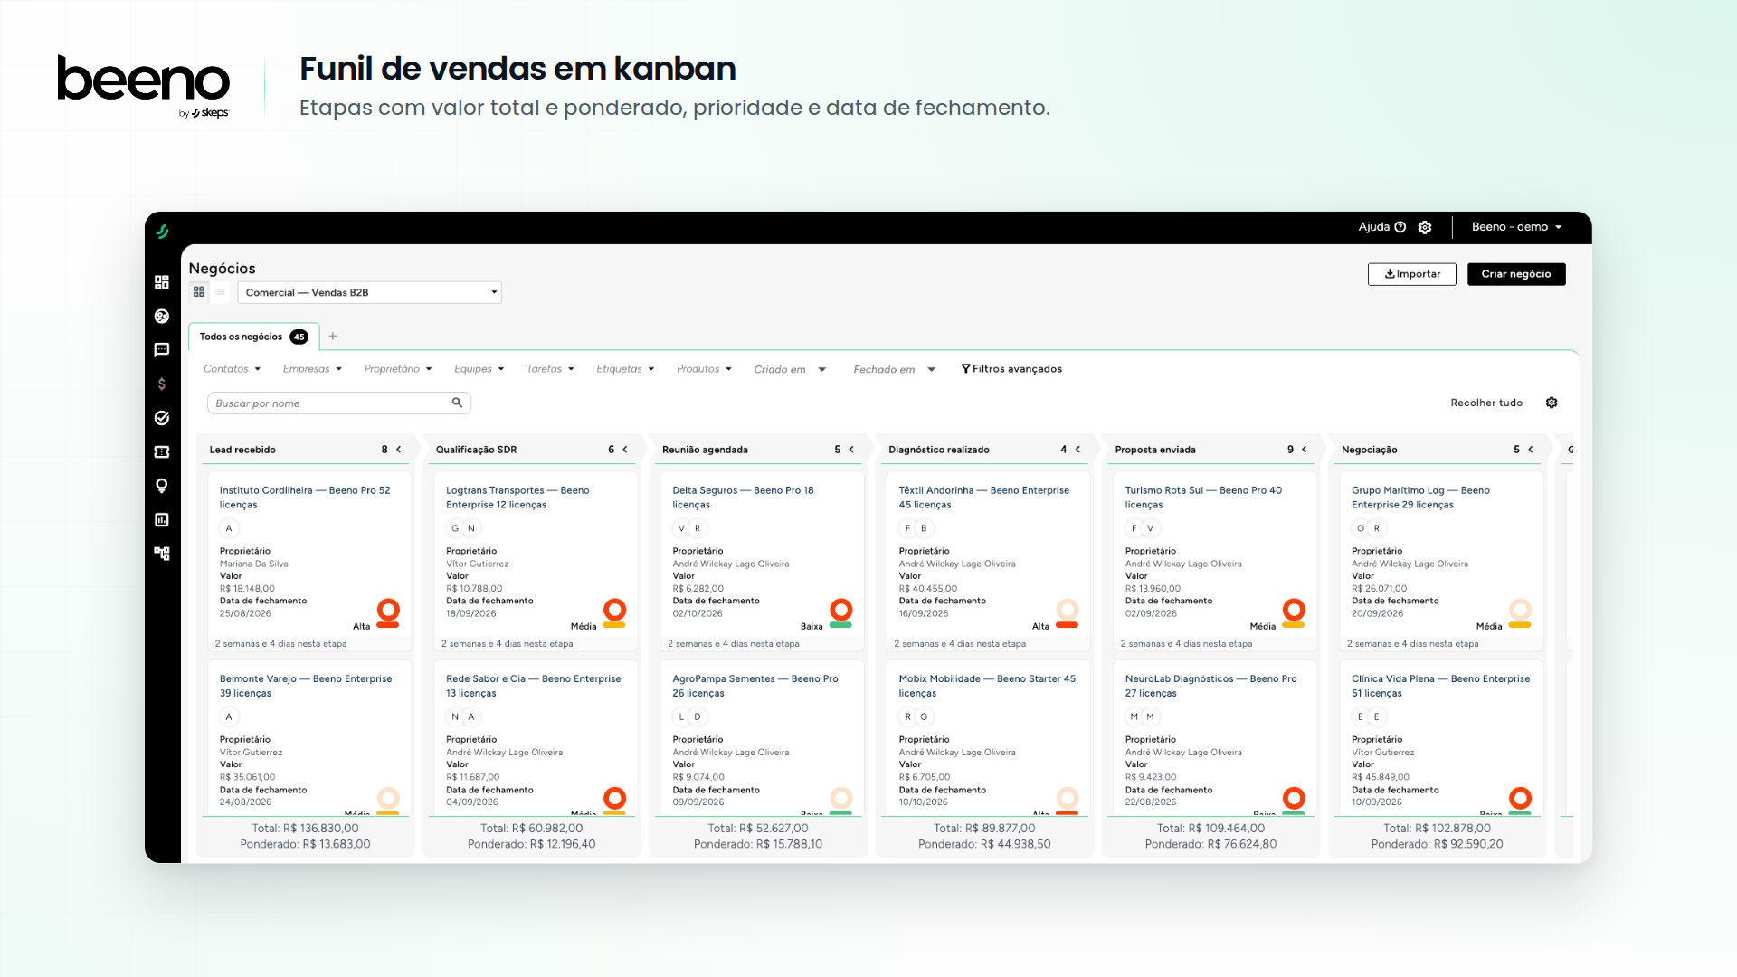Expand the Etiquetas filter dropdown
Screen dimensions: 1737x977
625,369
